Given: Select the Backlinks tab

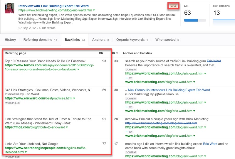Looking at the screenshot, I should tap(75, 40).
